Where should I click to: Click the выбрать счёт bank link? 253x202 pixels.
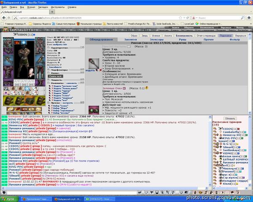click(x=60, y=44)
